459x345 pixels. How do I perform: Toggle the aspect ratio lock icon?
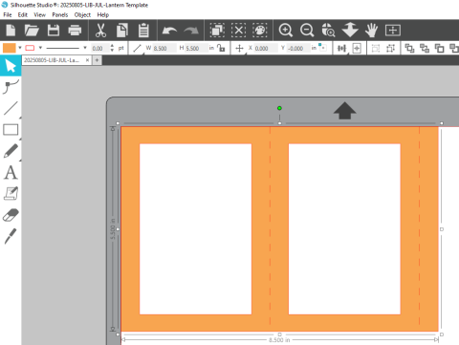coord(221,48)
